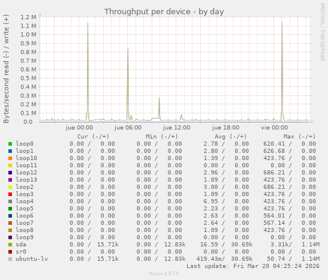
Task: Click the loop12 dark blue legend swatch
Action: (x=10, y=173)
